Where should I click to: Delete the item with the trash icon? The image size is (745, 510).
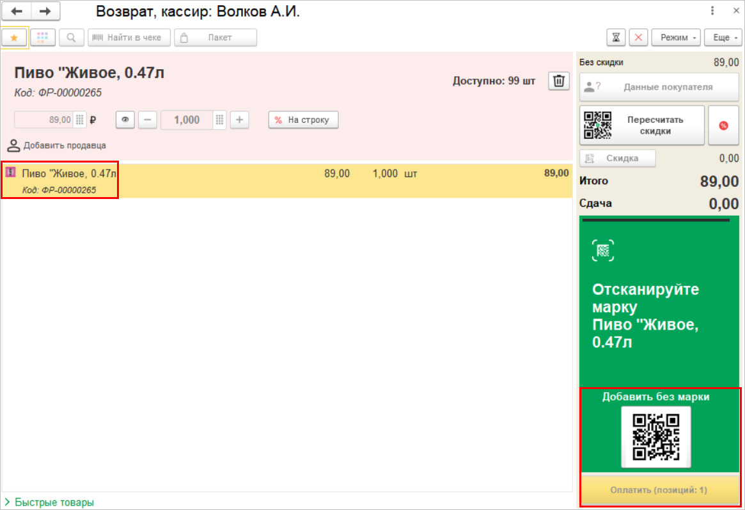coord(559,81)
